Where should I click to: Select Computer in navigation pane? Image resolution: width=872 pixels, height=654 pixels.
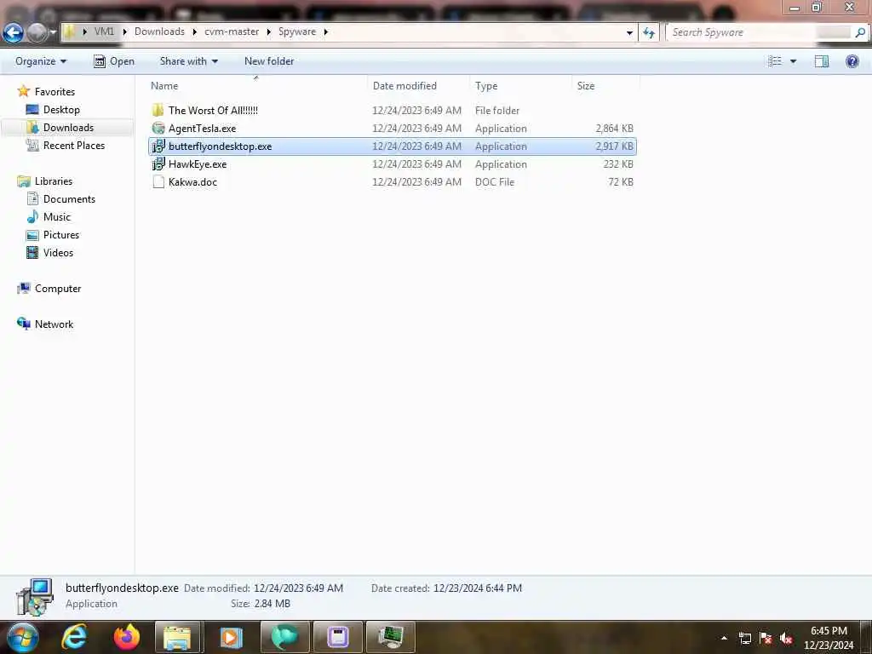tap(58, 289)
